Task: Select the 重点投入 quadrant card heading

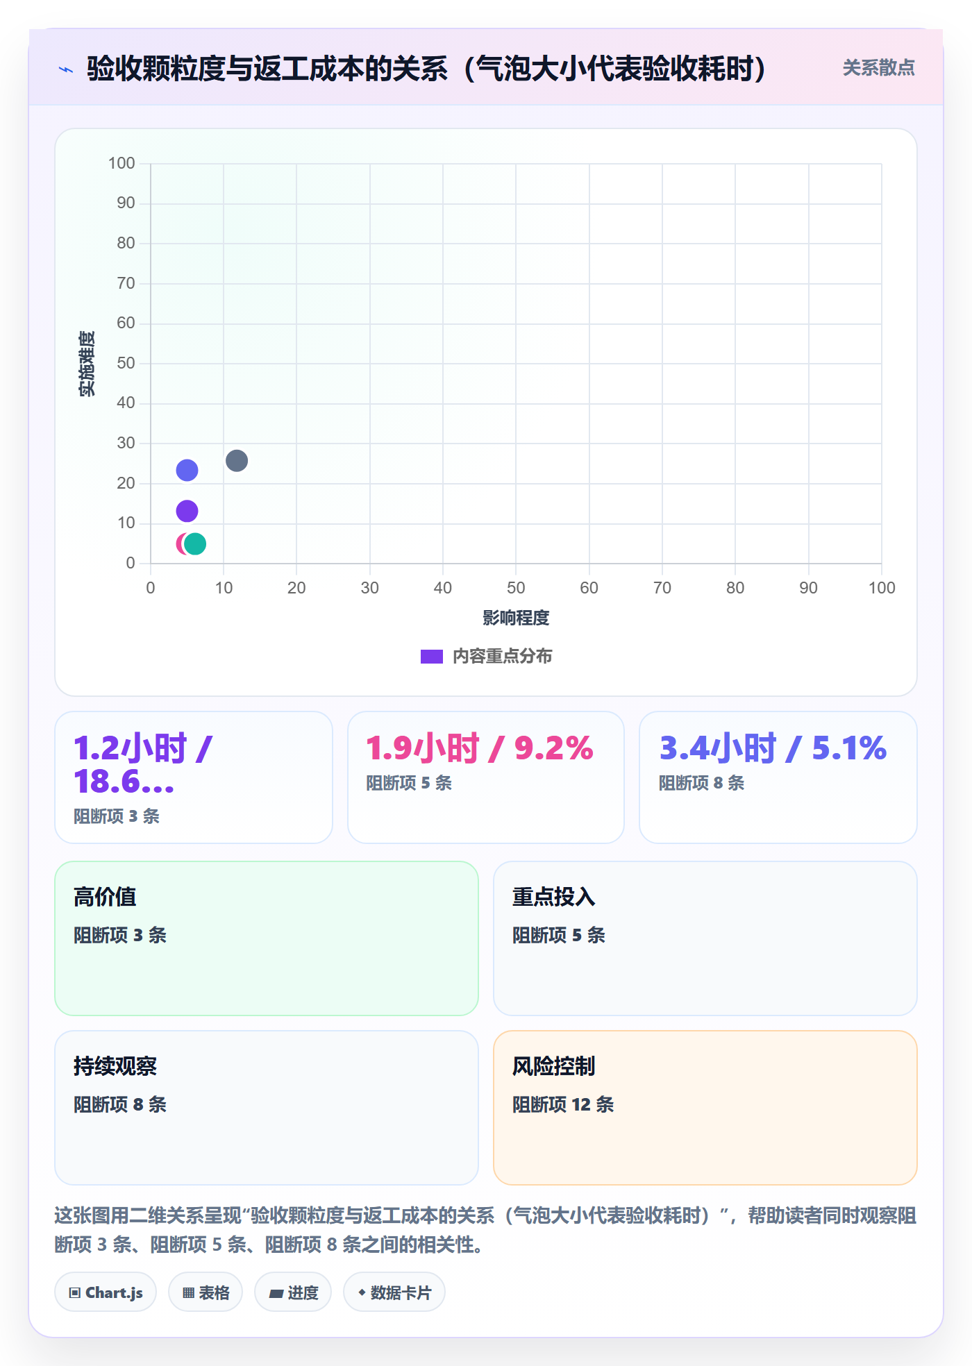Action: coord(554,897)
